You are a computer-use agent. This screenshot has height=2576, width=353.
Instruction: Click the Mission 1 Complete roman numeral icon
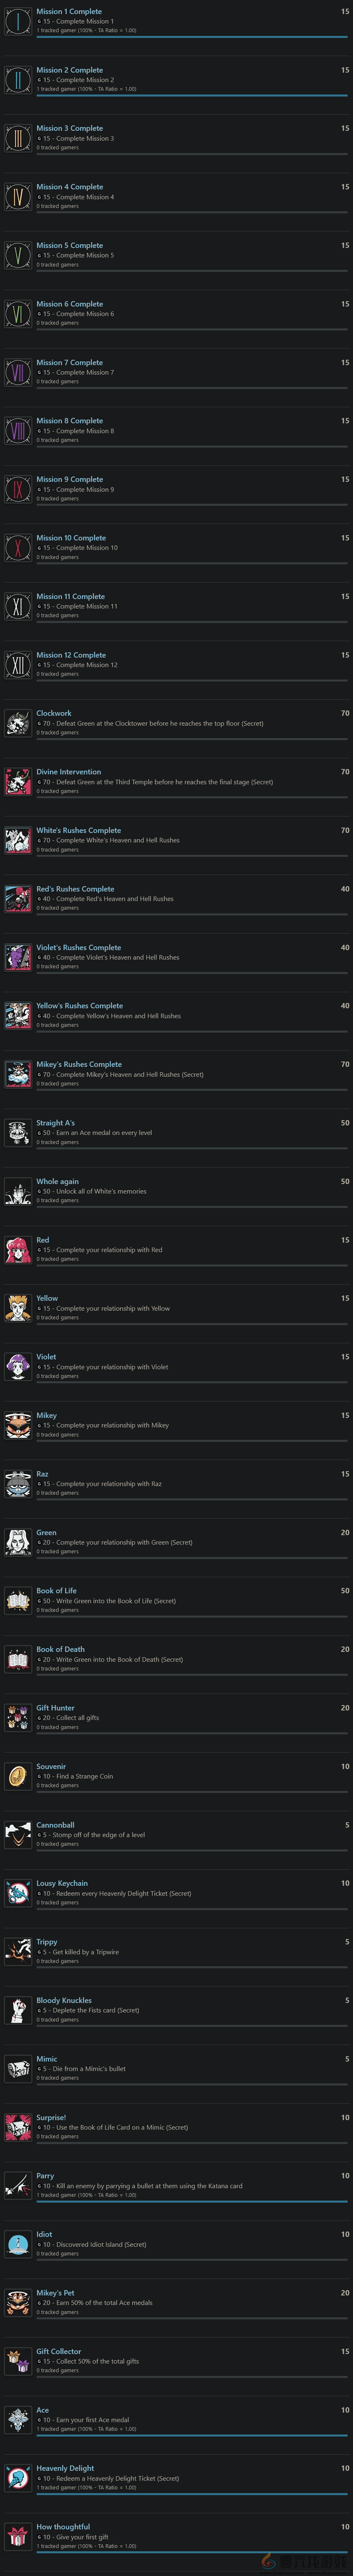[x=18, y=21]
